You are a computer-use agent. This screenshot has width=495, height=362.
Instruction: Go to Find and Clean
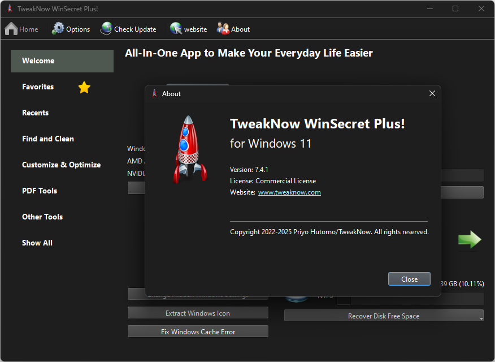point(48,139)
